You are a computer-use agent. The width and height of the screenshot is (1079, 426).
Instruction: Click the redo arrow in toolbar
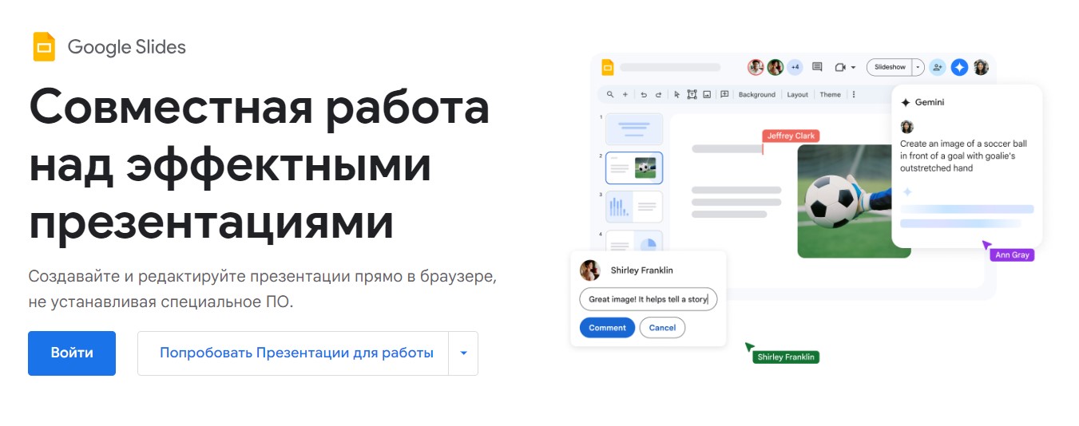tap(658, 94)
